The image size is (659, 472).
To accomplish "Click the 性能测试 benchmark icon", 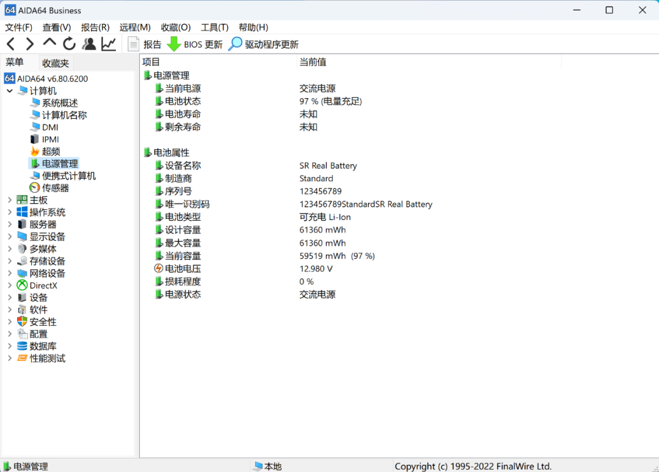I will 22,358.
